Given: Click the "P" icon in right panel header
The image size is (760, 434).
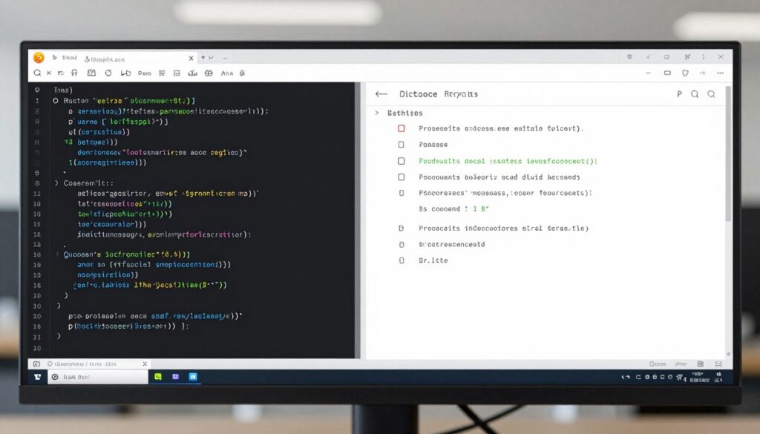Looking at the screenshot, I should point(679,94).
